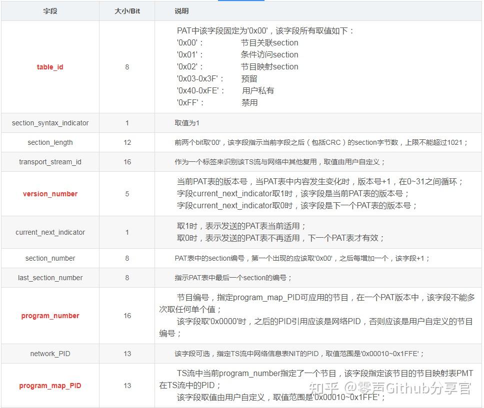The height and width of the screenshot is (408, 484).
Task: Click the section_syntax_indicator row label
Action: 49,123
